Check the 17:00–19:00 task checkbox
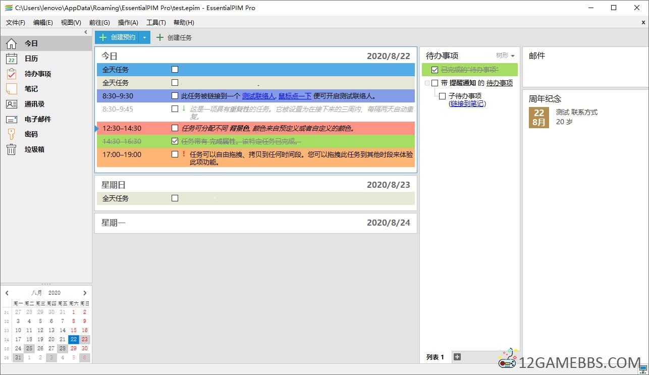The image size is (649, 375). [x=175, y=154]
